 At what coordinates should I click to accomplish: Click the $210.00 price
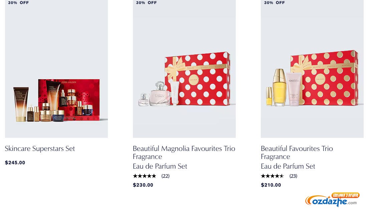tap(271, 185)
